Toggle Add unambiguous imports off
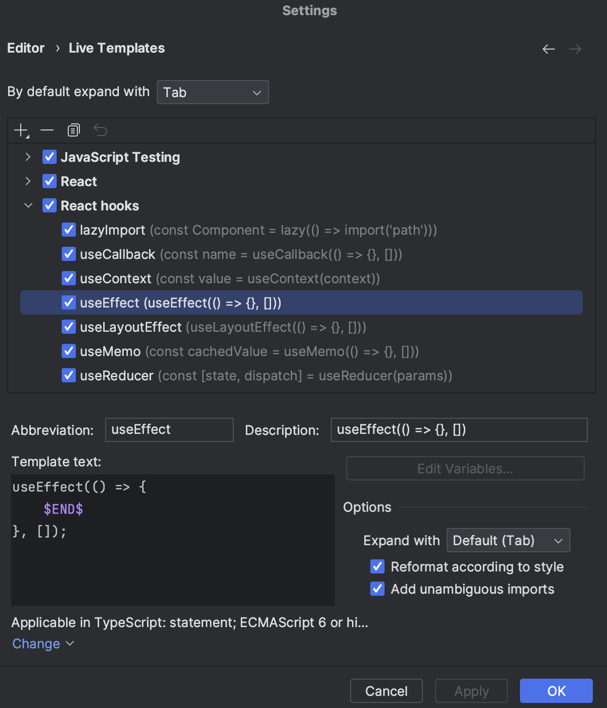Viewport: 607px width, 708px height. (x=377, y=589)
